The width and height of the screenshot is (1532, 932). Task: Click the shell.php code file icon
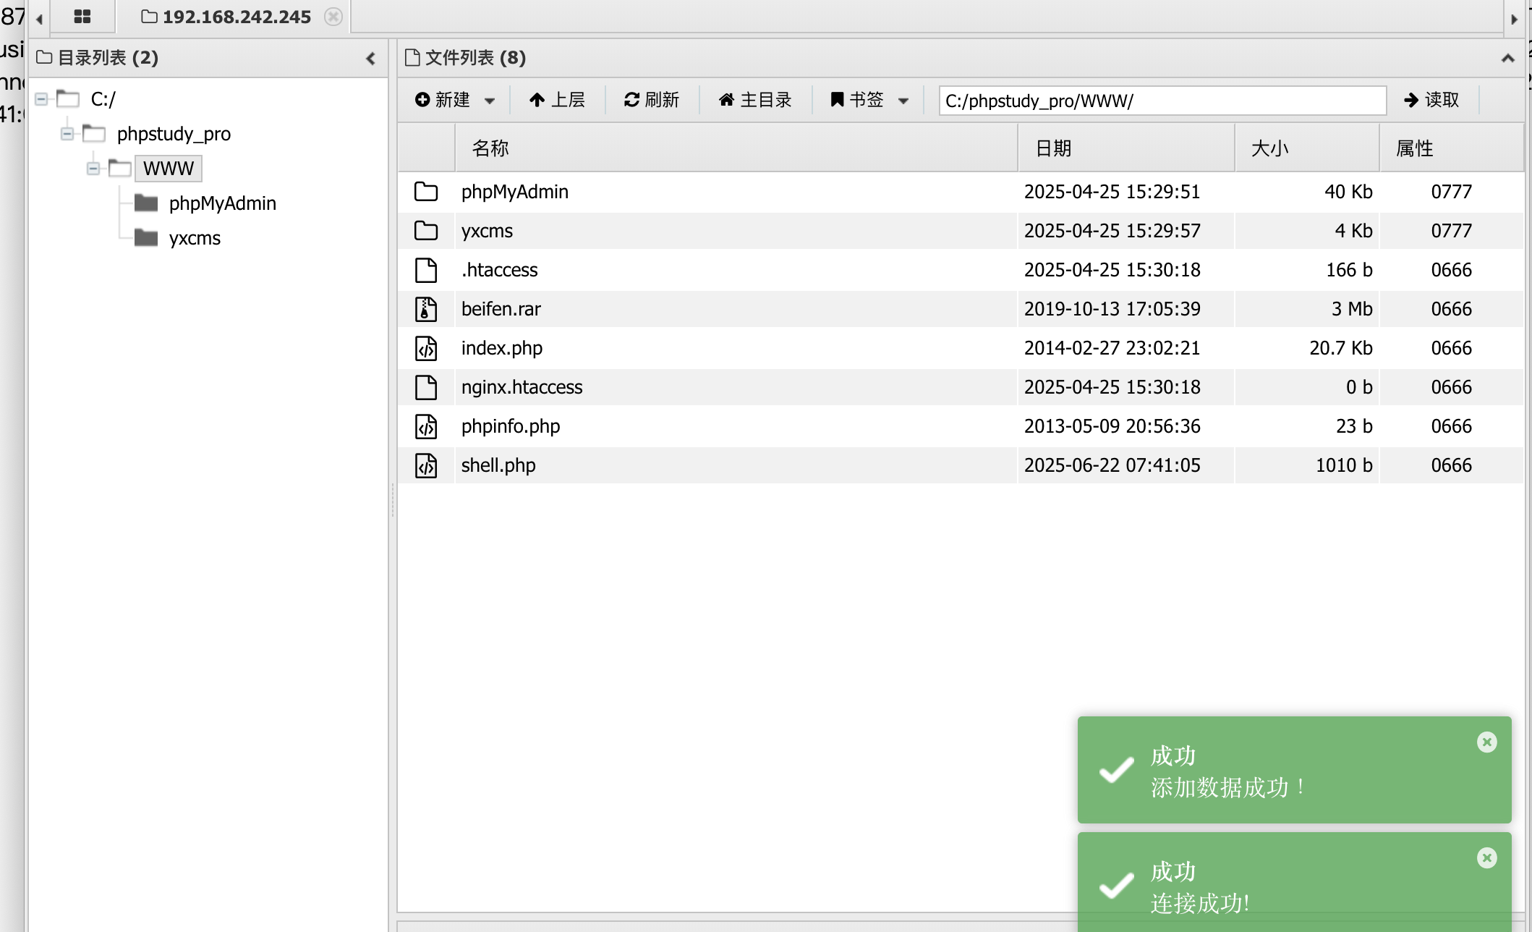(426, 465)
